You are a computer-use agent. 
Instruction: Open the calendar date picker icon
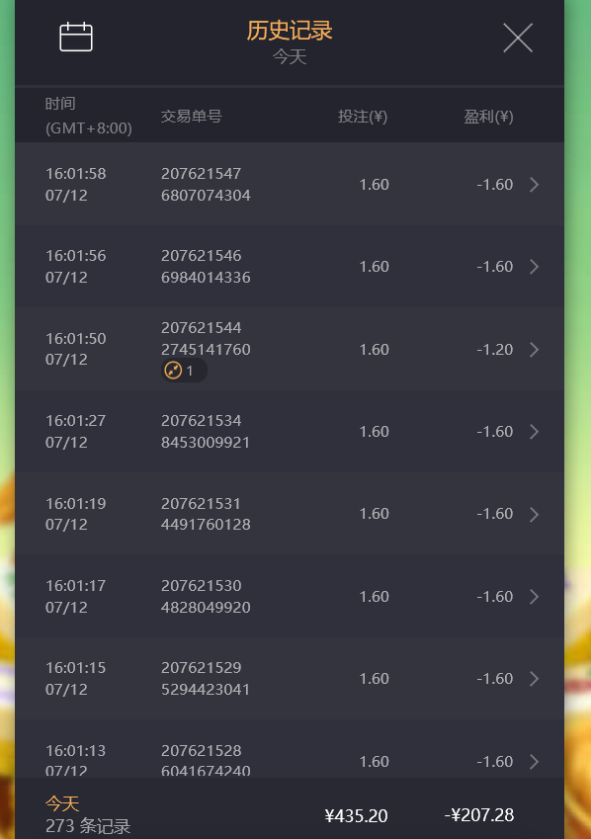75,37
